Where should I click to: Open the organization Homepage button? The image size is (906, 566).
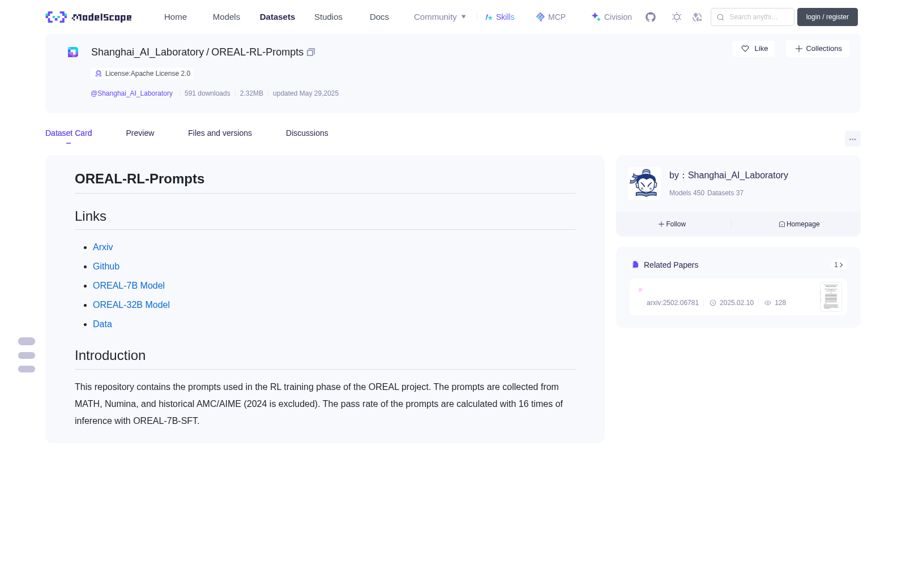(x=799, y=224)
